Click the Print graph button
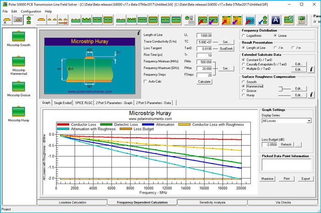This screenshot has width=321, height=213. coord(287,179)
